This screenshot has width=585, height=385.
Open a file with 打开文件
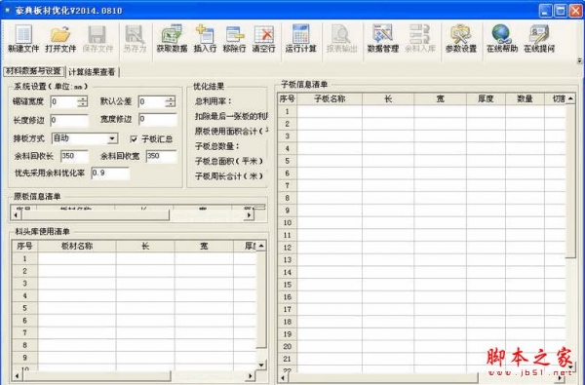pos(60,38)
